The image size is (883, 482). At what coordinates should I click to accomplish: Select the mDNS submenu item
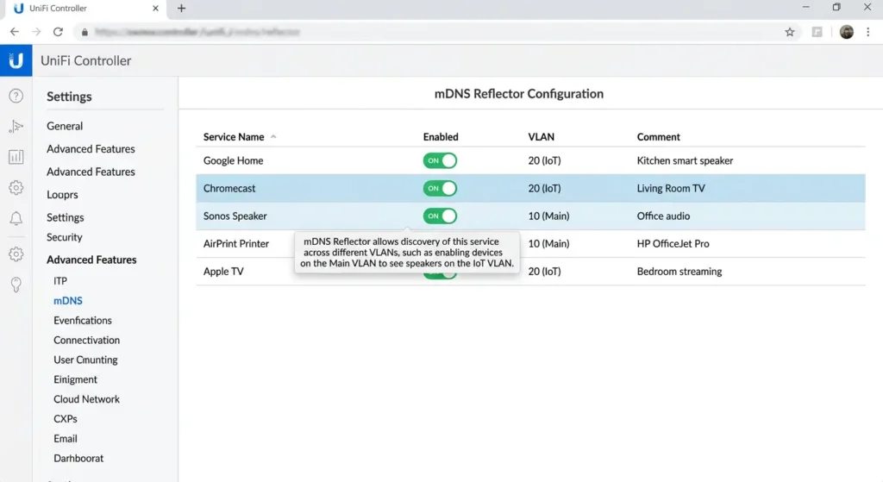[67, 301]
